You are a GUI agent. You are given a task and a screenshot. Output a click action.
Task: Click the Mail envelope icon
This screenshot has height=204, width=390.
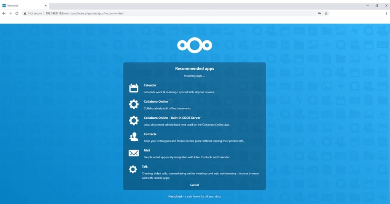point(134,153)
